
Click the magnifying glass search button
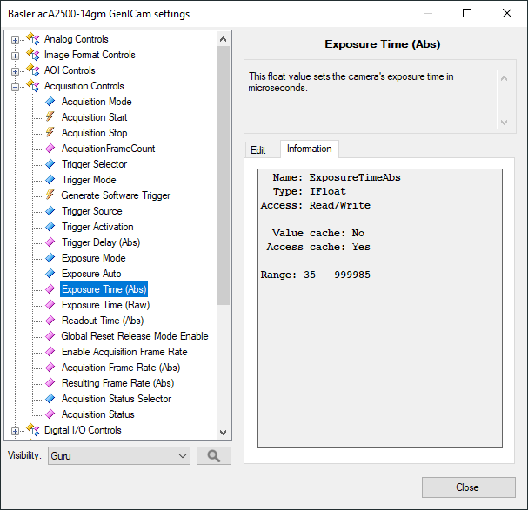(x=213, y=455)
